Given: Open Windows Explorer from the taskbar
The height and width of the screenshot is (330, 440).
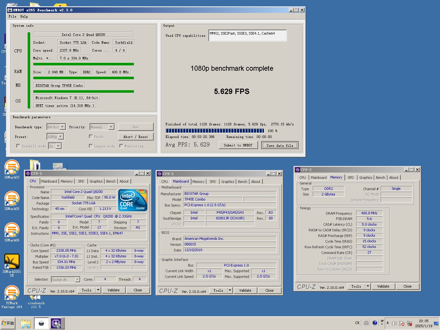Looking at the screenshot, I should (26, 323).
